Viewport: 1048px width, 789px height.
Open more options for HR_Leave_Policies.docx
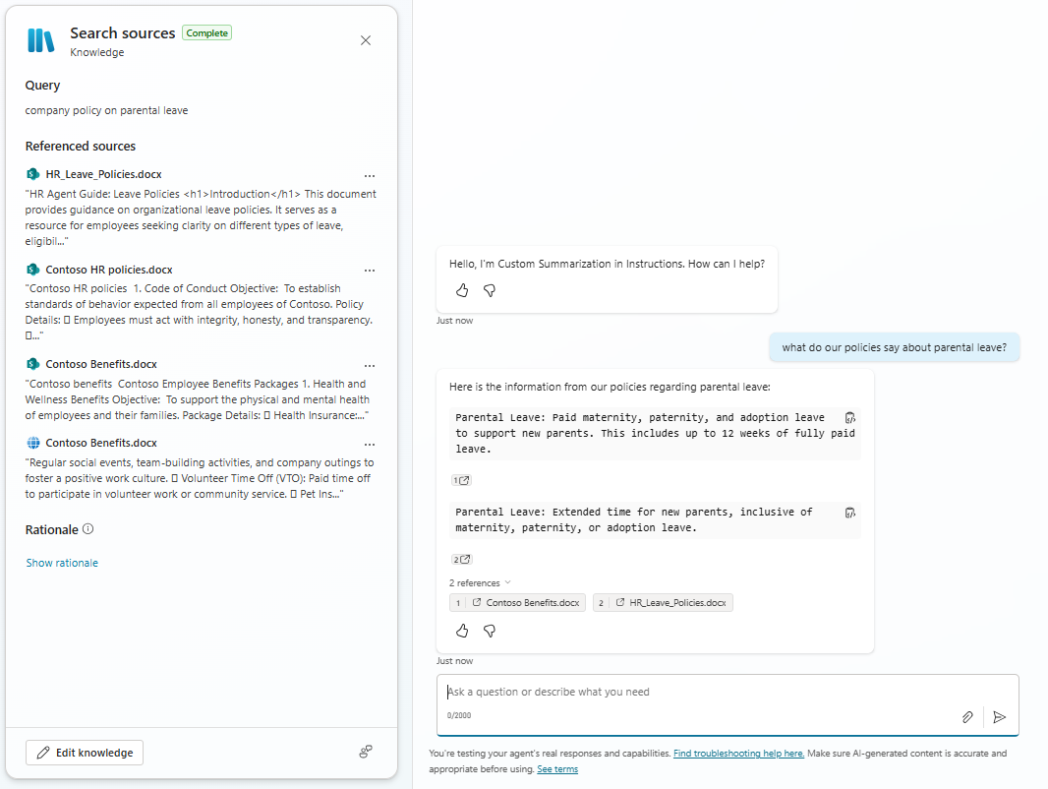[370, 176]
